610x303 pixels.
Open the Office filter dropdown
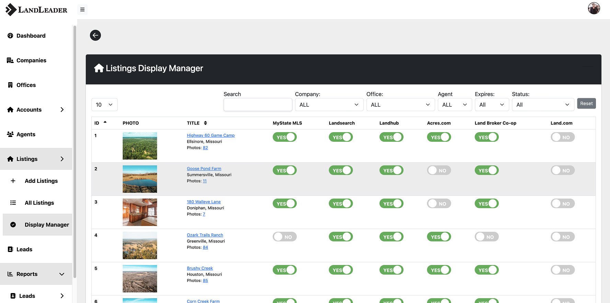(x=401, y=105)
